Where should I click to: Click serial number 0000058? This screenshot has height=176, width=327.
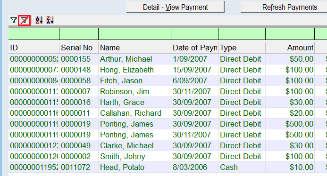75,80
